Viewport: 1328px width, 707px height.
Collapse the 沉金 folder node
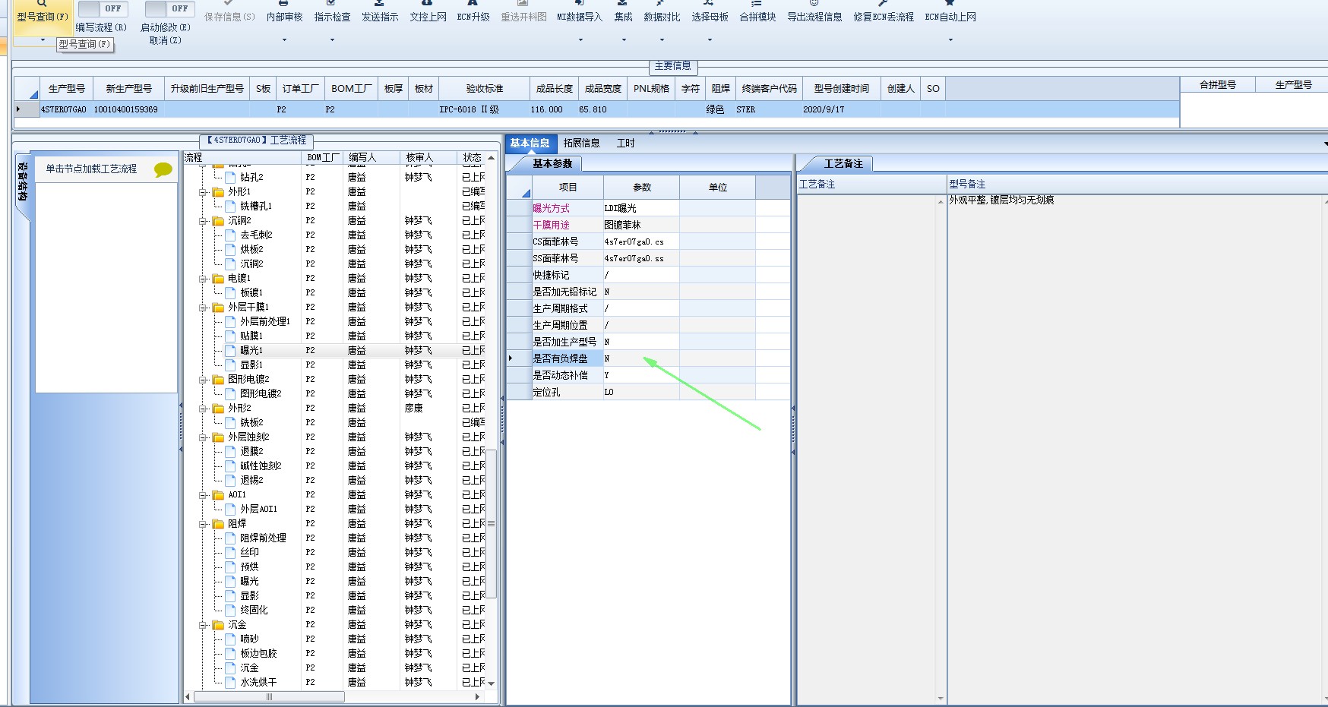(x=203, y=626)
